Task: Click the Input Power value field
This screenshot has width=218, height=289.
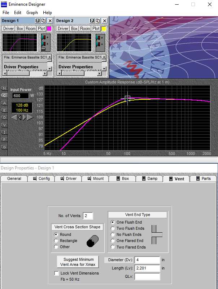Action: 21,96
